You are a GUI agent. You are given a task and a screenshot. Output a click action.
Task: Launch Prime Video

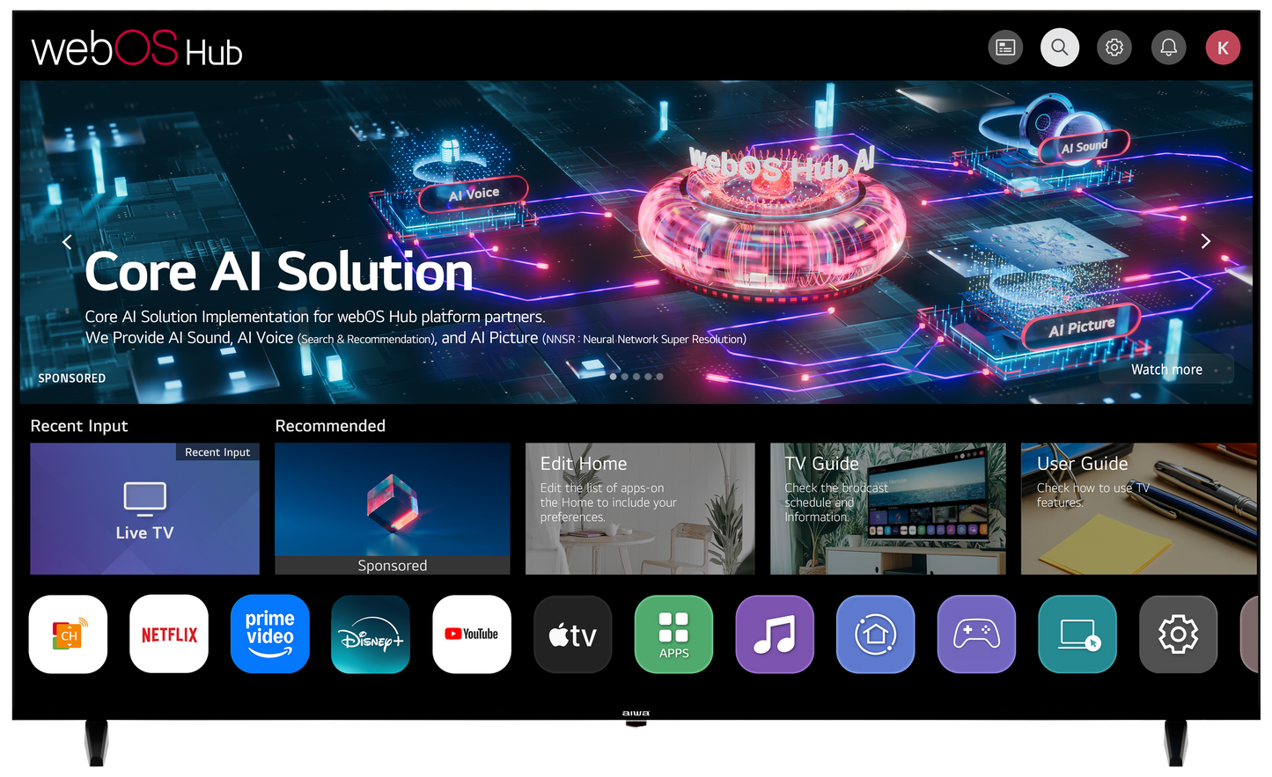(269, 634)
